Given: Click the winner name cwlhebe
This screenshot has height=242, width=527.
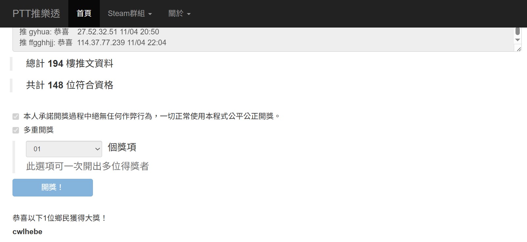Looking at the screenshot, I should click(x=28, y=232).
